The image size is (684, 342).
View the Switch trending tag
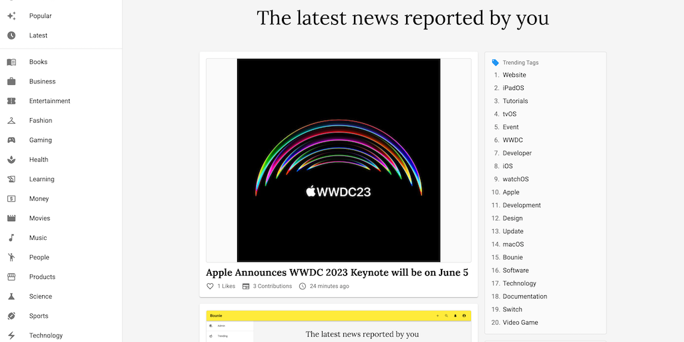pyautogui.click(x=512, y=309)
